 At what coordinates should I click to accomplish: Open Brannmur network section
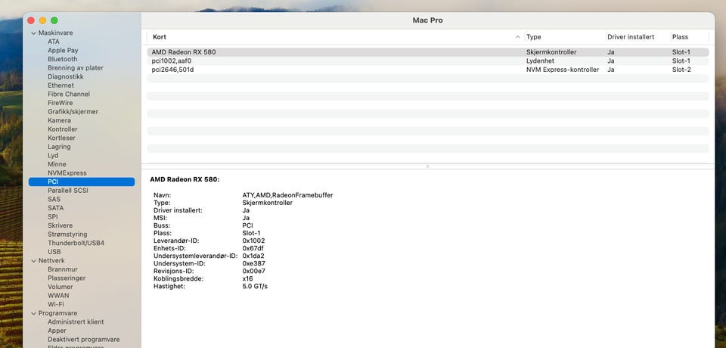coord(63,269)
